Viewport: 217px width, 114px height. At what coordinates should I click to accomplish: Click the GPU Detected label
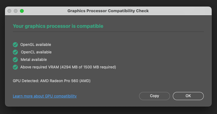coord(26,81)
